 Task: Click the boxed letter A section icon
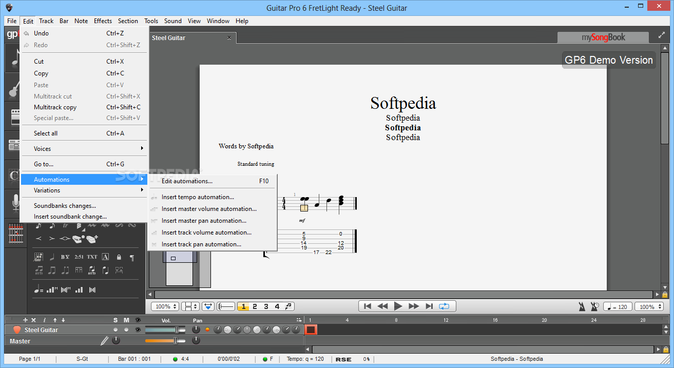(x=105, y=257)
